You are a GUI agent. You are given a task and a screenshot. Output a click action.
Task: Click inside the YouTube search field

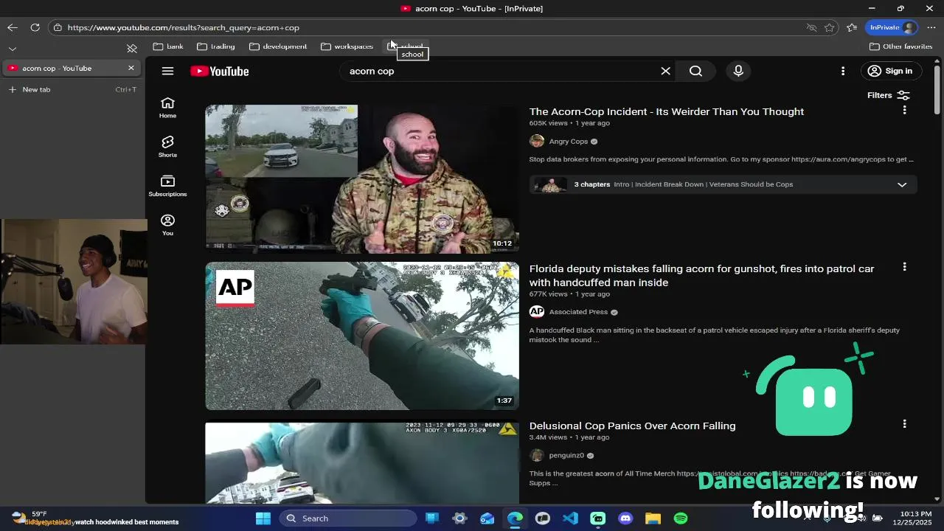coord(502,71)
